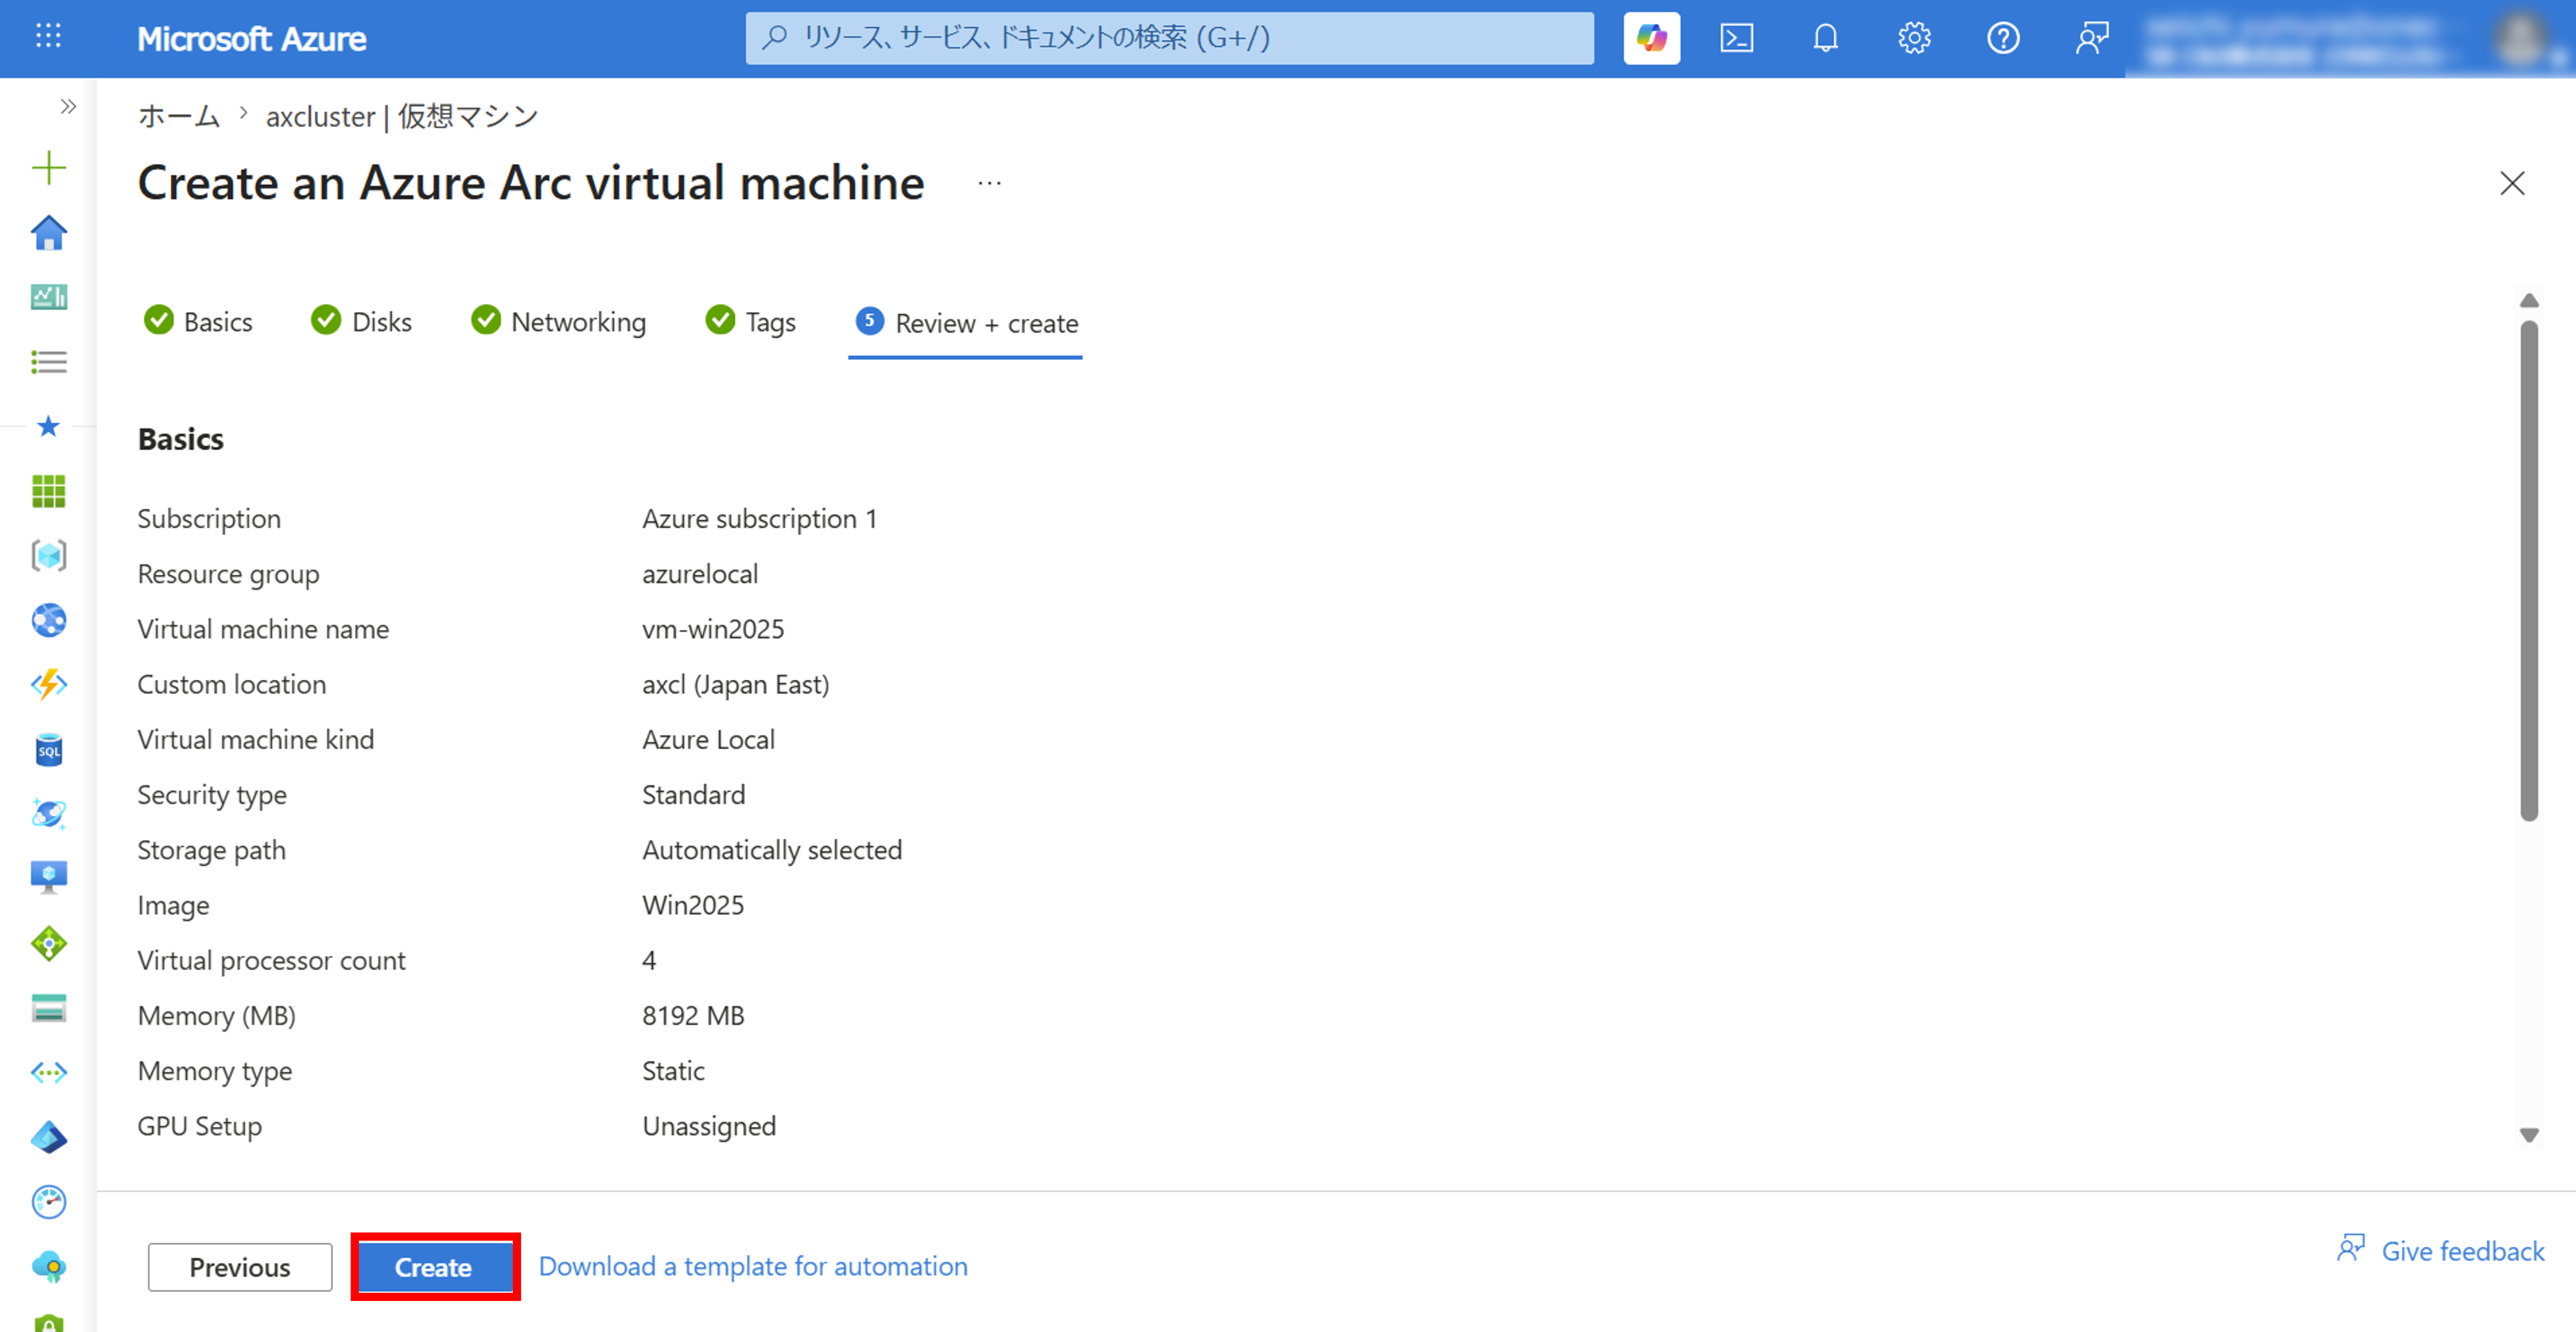
Task: Open Advisor cloud icon in sidebar
Action: click(x=48, y=1267)
